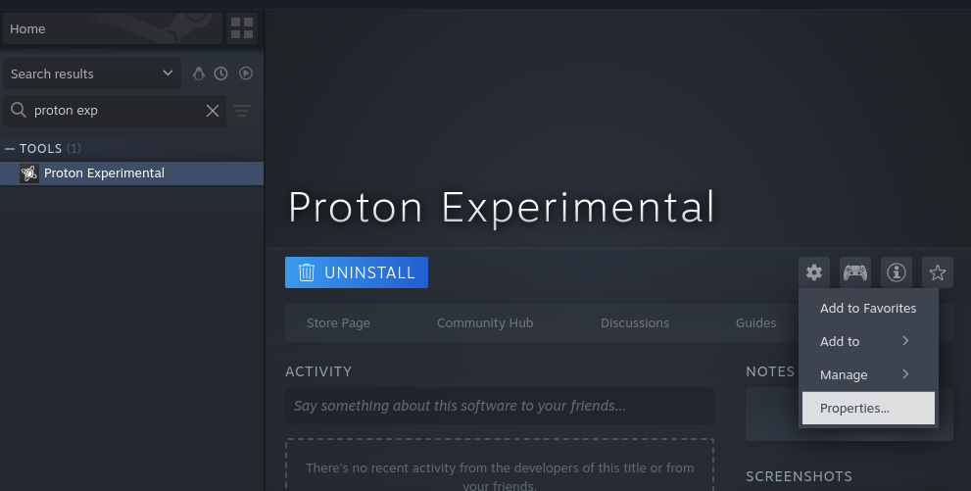Expand the Add to submenu
This screenshot has width=971, height=491.
click(868, 341)
